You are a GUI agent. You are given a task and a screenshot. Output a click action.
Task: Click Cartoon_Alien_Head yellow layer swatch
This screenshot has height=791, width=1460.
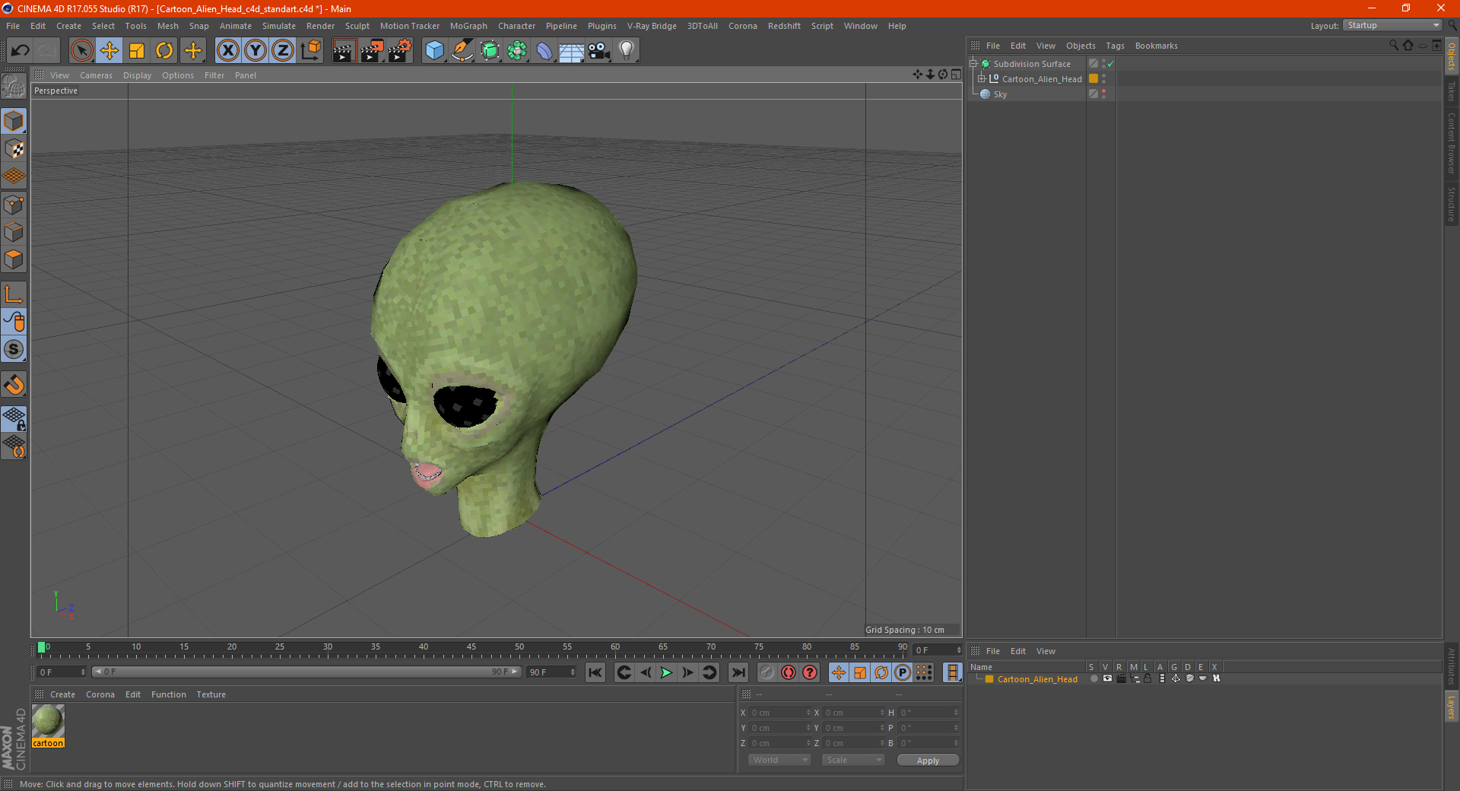coord(1093,79)
